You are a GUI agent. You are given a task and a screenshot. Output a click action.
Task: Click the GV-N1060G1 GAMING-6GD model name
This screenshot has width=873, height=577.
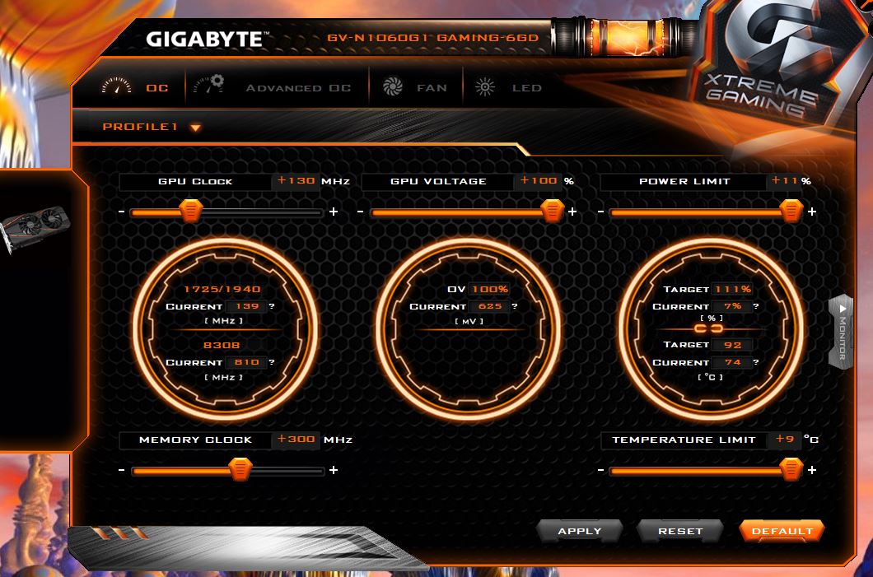432,38
